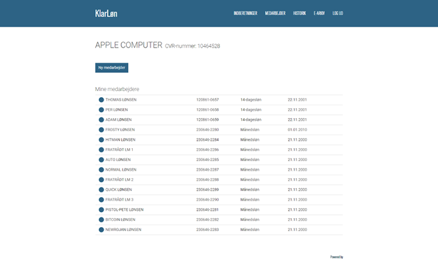The height and width of the screenshot is (259, 438).
Task: Click the CPR number 120861-0659
Action: coord(208,120)
